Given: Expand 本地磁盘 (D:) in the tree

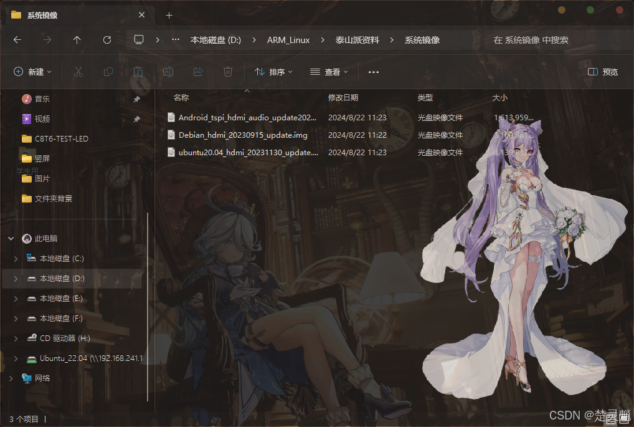Looking at the screenshot, I should (x=16, y=279).
